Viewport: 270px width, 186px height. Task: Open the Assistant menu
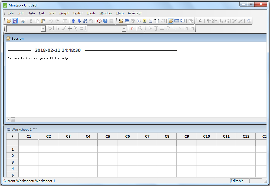[134, 13]
